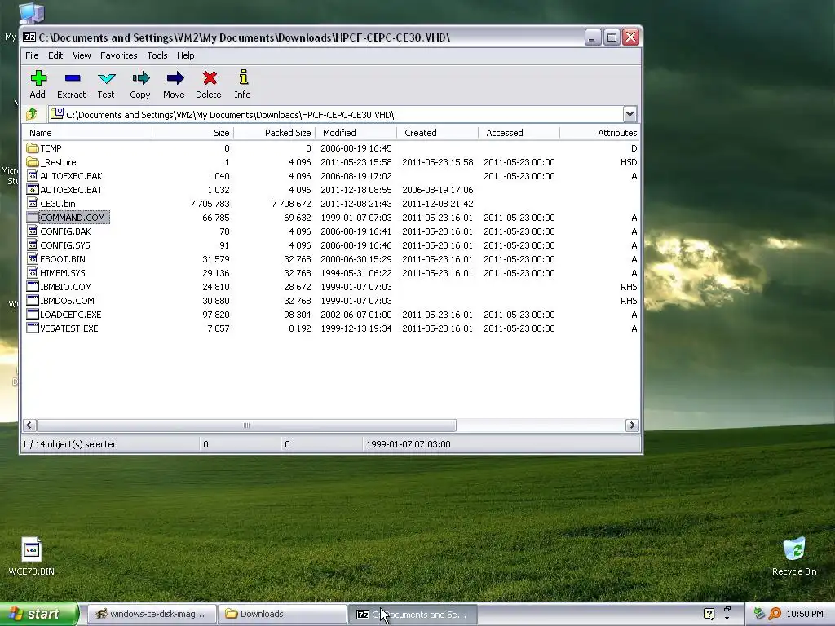Select the _Restore folder icon

coord(33,162)
